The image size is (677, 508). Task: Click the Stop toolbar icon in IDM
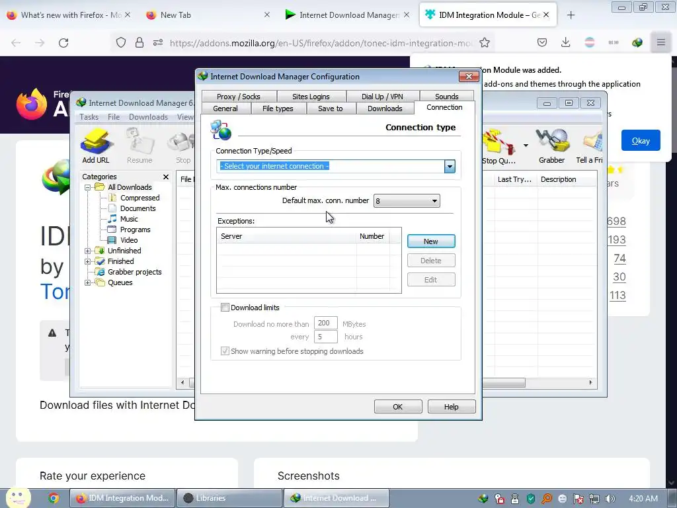point(182,146)
